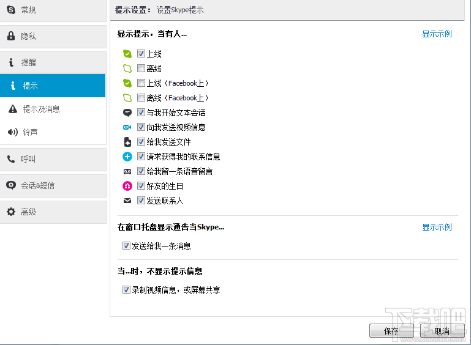This screenshot has height=345, width=471.
Task: Uncheck 发送联系人 checkbox
Action: pyautogui.click(x=141, y=201)
